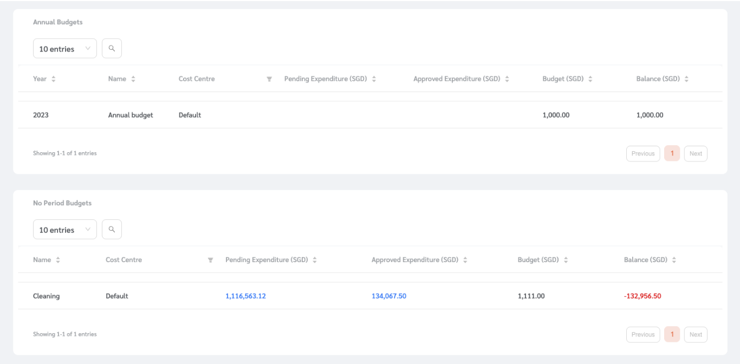Click Previous in No Period Budgets pagination
The width and height of the screenshot is (740, 364).
[642, 334]
